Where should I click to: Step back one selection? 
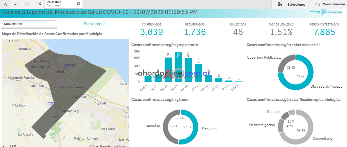[x=16, y=4]
